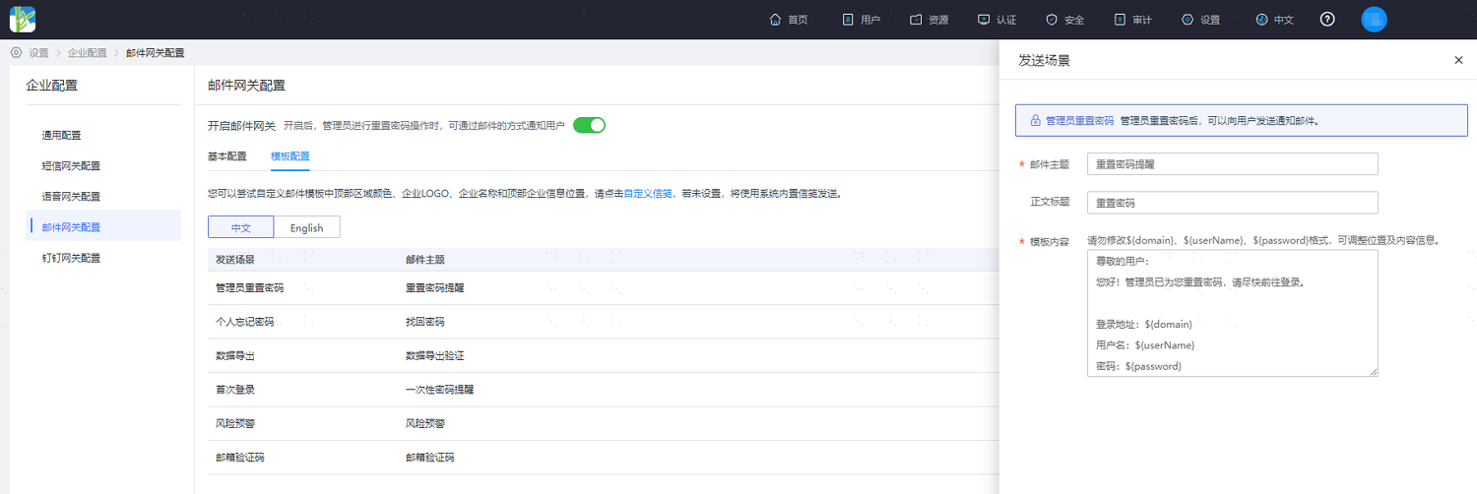The image size is (1477, 494).
Task: Open the blue user avatar
Action: pos(1374,19)
